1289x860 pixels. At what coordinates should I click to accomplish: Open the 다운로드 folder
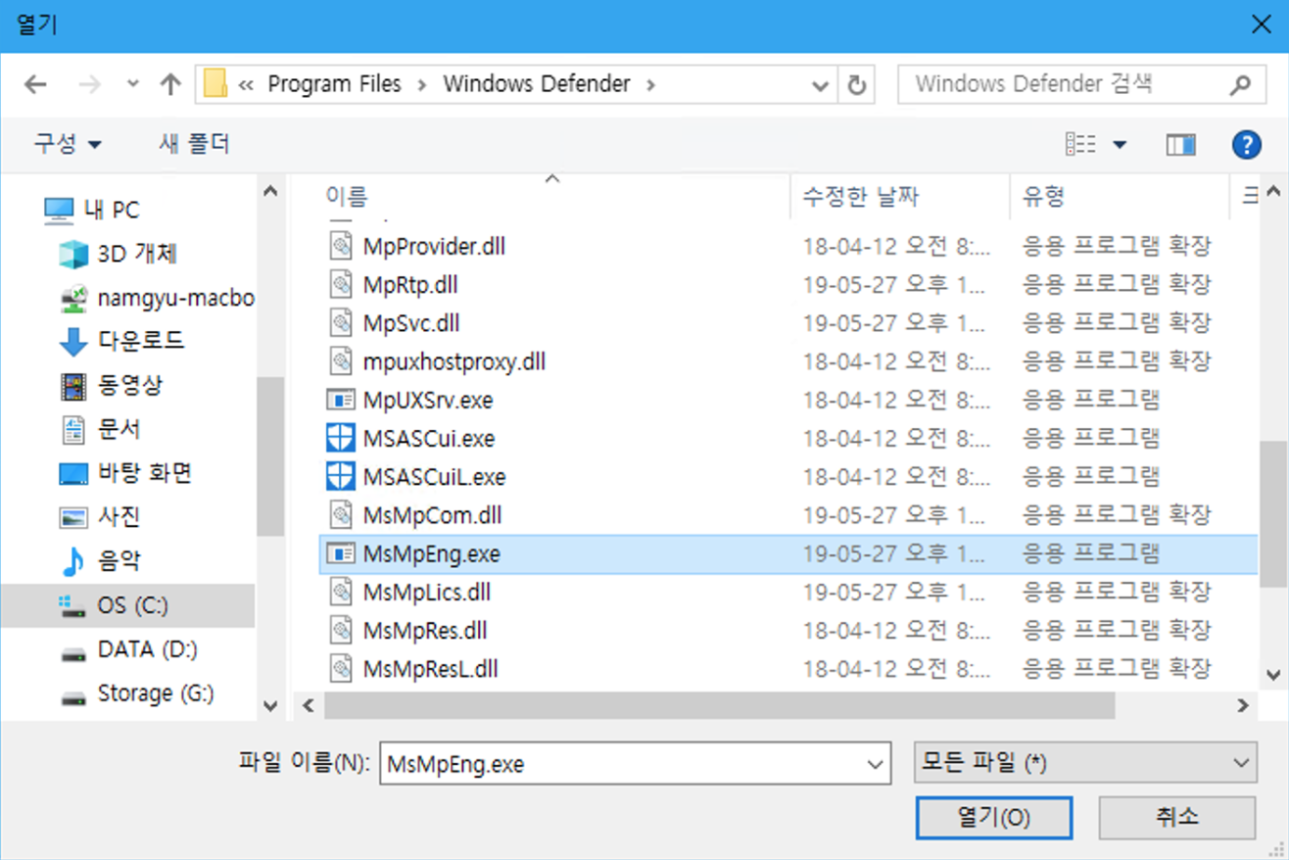(121, 341)
